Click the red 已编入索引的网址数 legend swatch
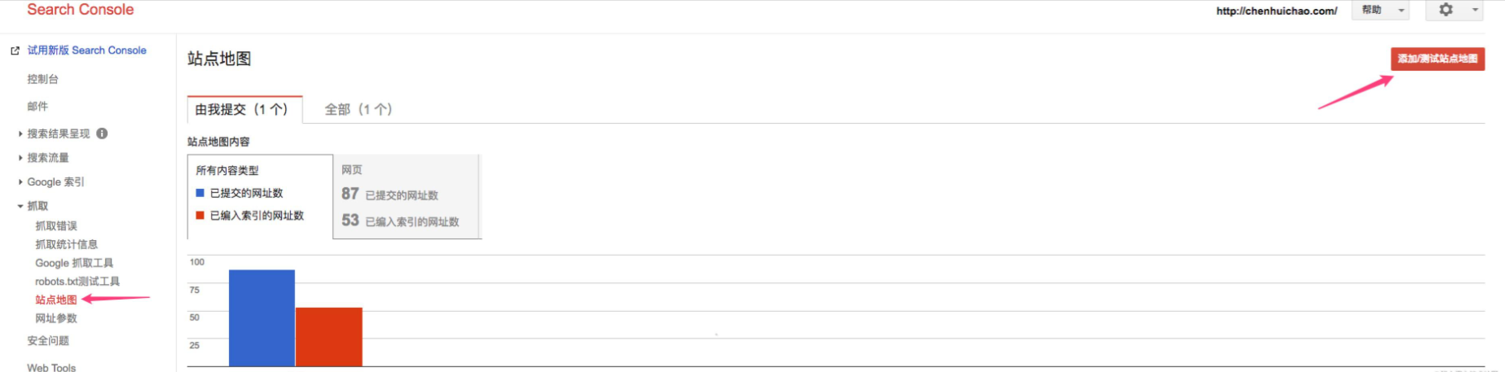The image size is (1505, 372). [x=200, y=216]
